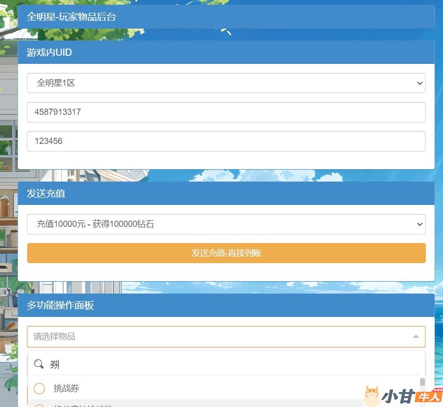Image resolution: width=443 pixels, height=407 pixels.
Task: Click the 小甘牛人 cow mascot logo
Action: tap(372, 396)
